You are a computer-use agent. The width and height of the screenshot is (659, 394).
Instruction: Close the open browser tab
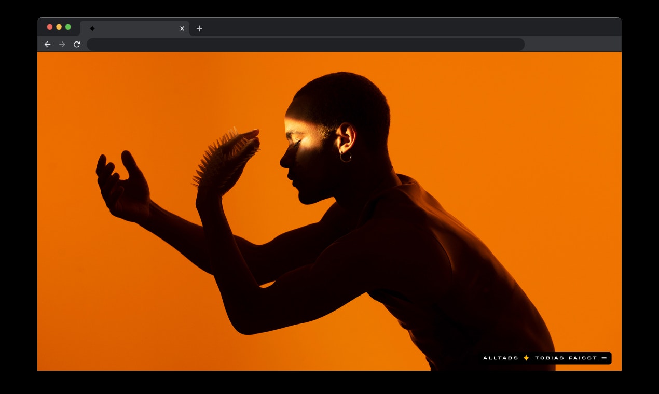(182, 29)
